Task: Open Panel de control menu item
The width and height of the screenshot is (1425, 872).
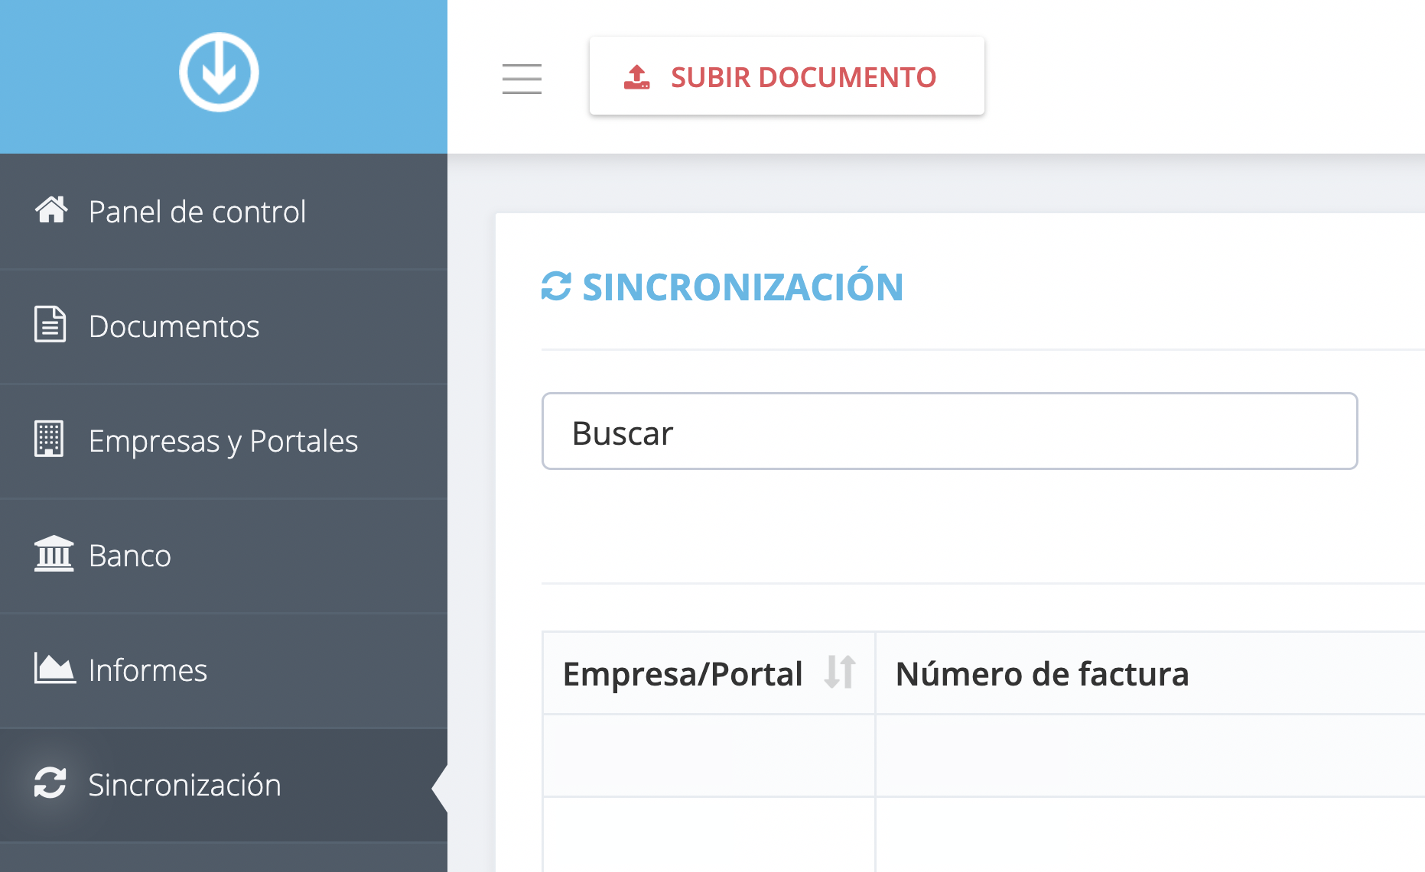Action: pos(223,211)
